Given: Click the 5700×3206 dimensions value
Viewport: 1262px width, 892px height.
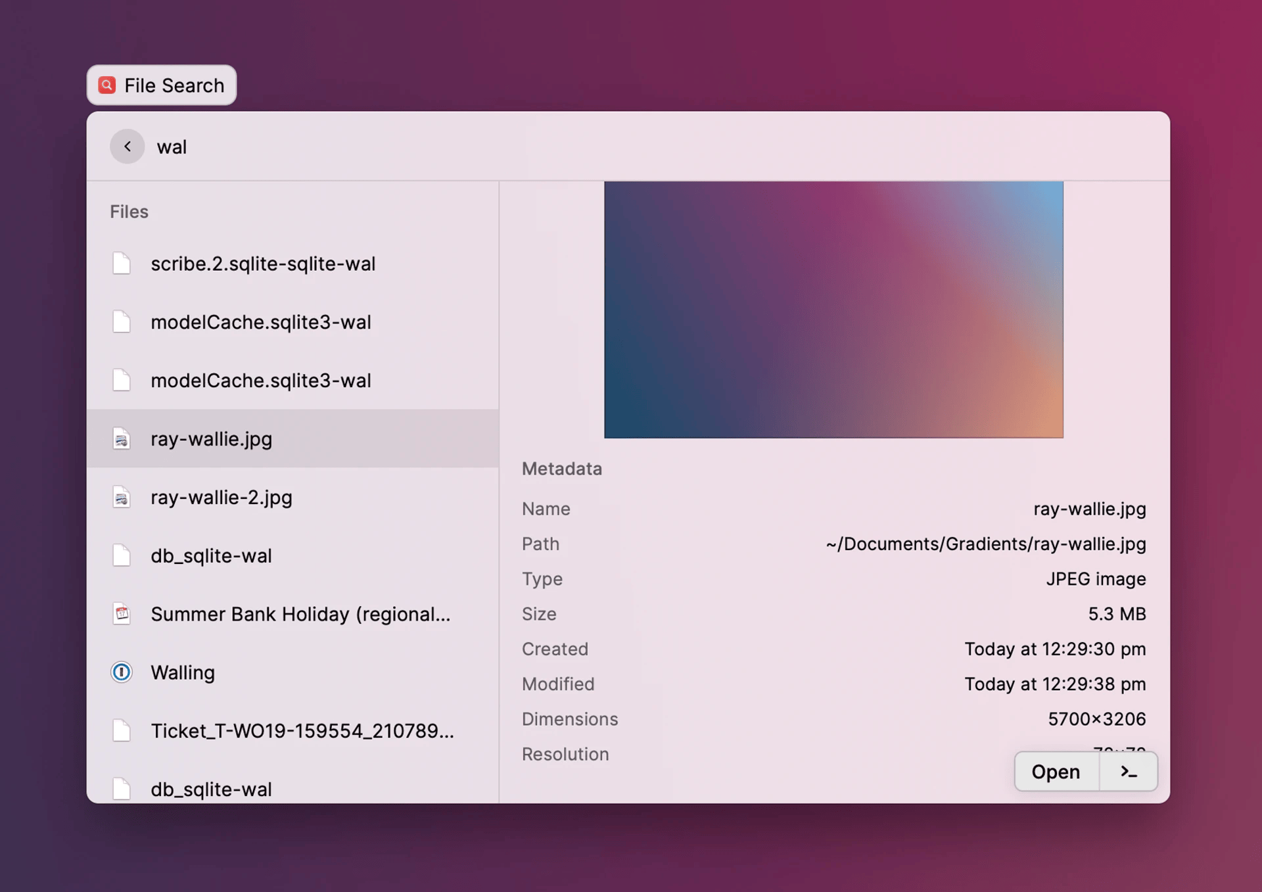Looking at the screenshot, I should (x=1096, y=719).
